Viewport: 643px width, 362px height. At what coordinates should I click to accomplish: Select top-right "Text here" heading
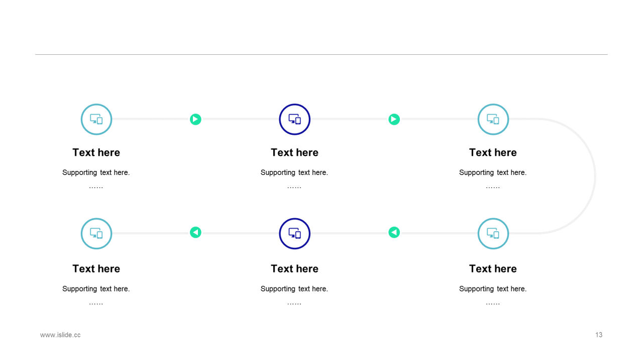point(493,152)
